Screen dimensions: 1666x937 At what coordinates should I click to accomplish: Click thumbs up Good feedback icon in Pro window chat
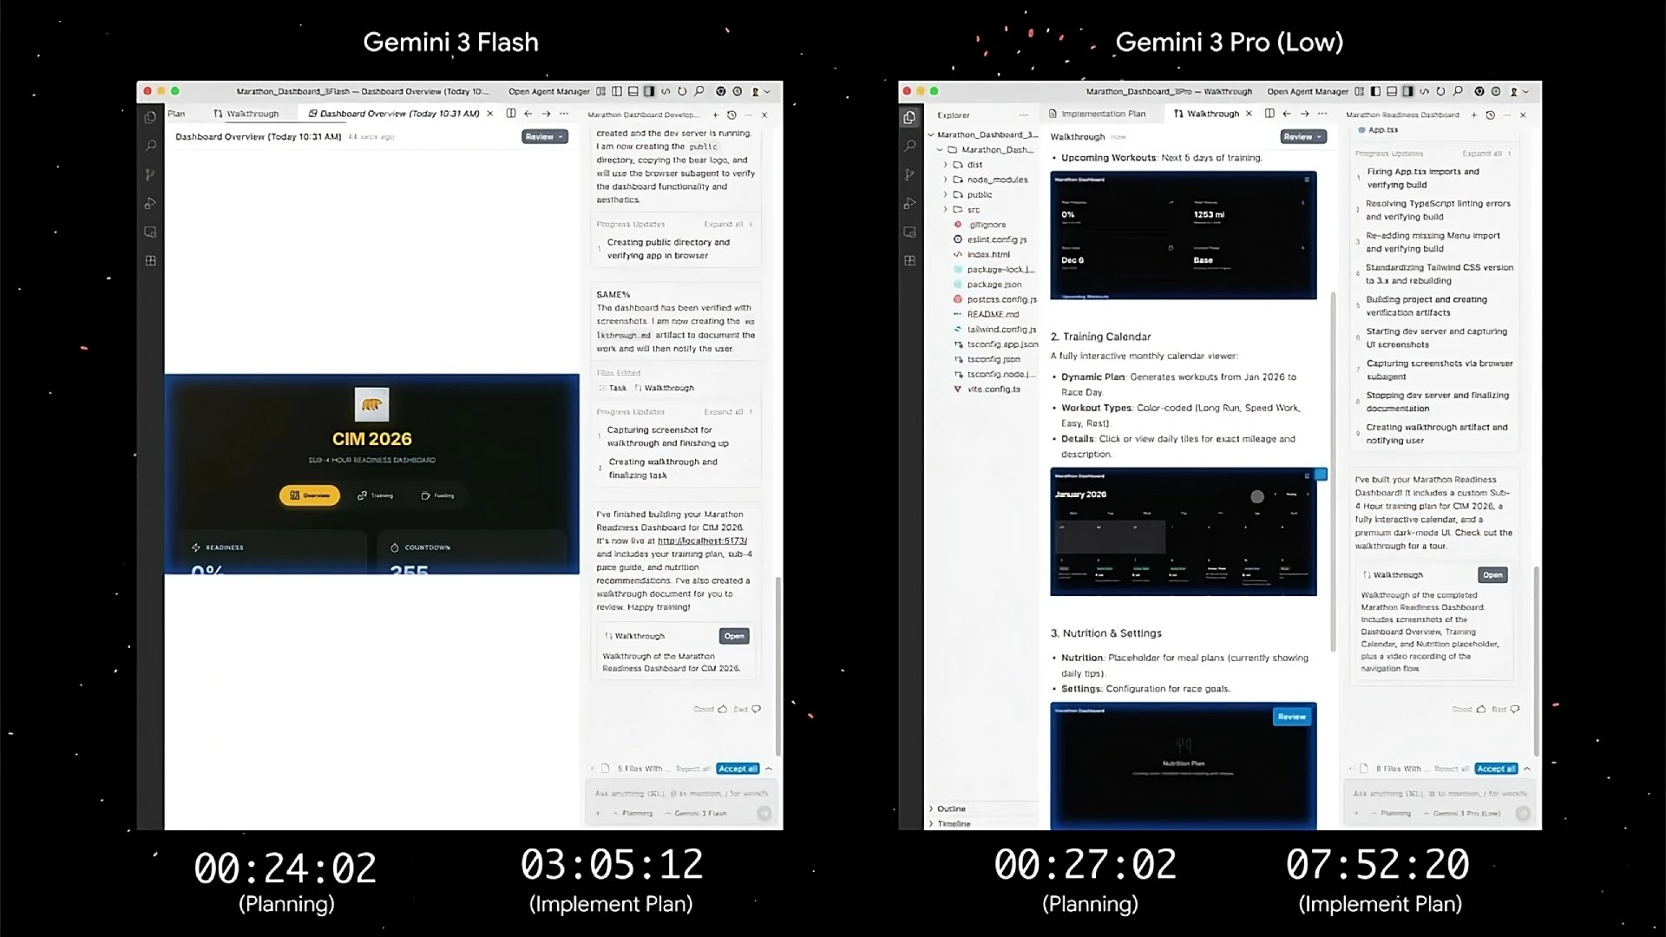1480,709
